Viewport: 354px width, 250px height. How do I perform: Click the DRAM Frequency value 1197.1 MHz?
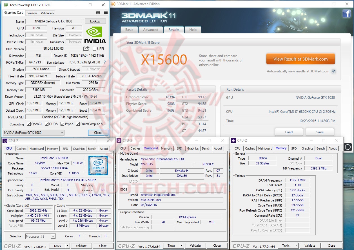297,180
